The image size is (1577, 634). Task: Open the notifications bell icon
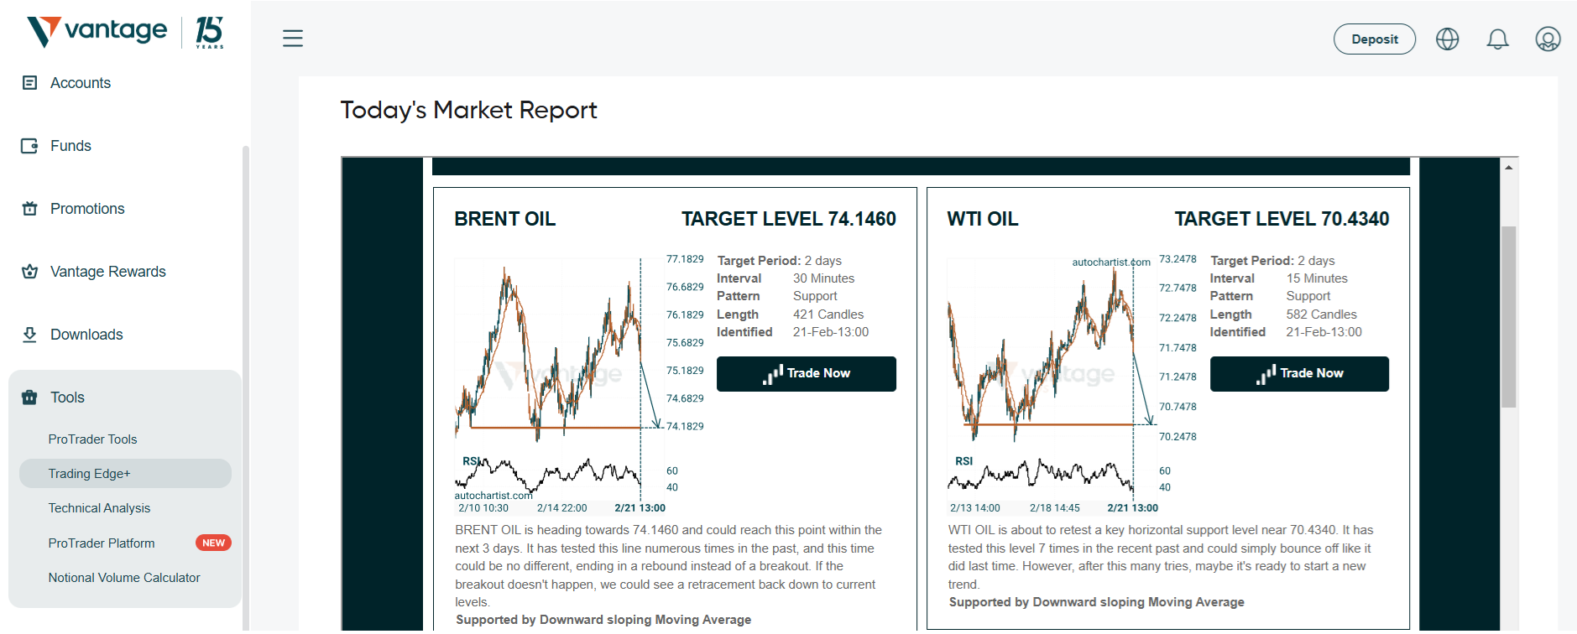pos(1497,39)
